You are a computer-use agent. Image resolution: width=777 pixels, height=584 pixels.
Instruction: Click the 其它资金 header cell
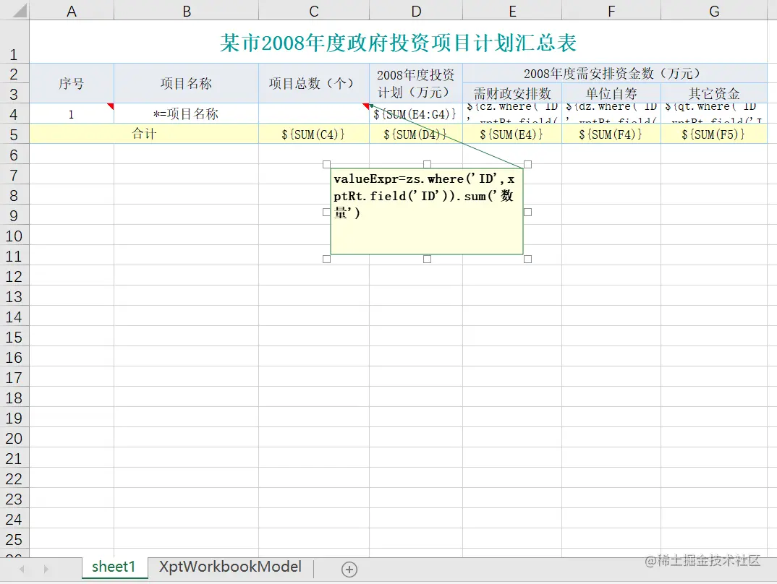714,93
